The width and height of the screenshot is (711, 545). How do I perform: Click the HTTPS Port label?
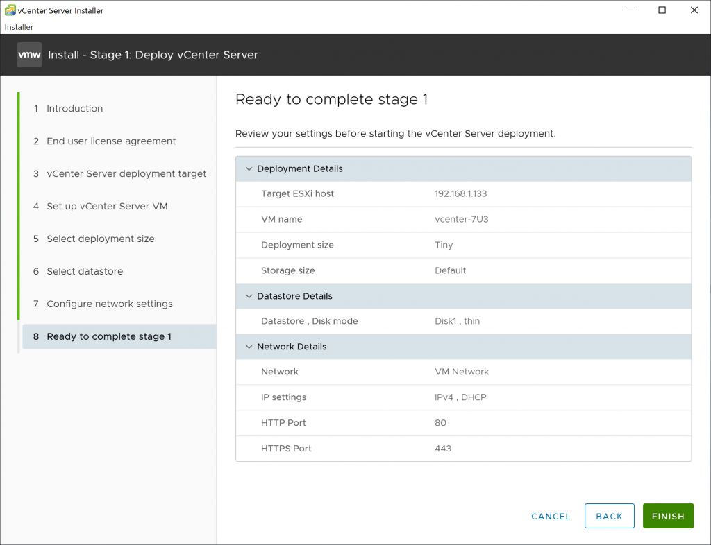click(286, 449)
